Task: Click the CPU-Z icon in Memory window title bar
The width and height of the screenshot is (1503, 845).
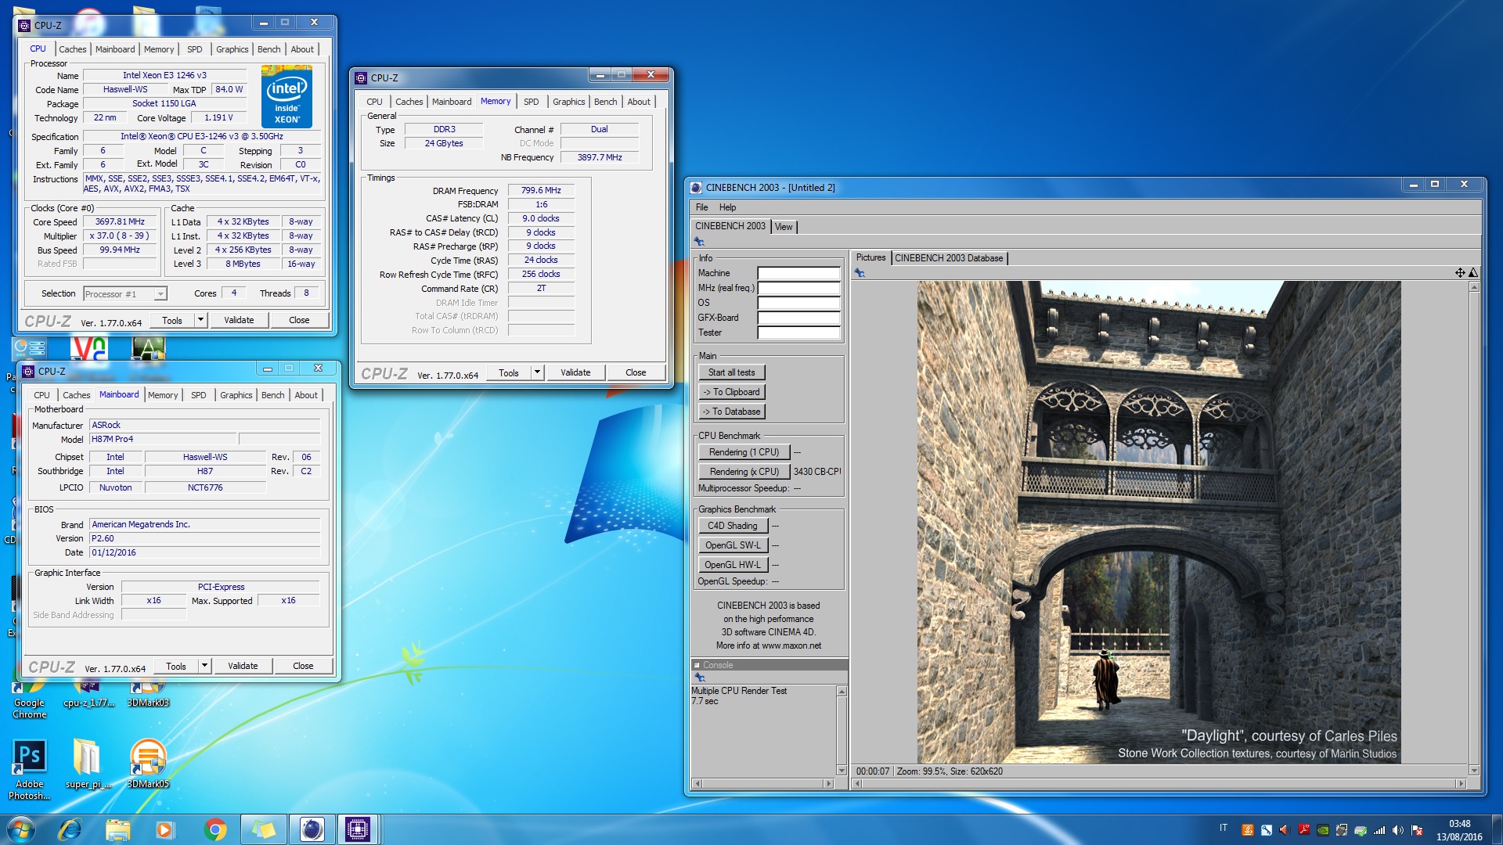Action: (361, 78)
